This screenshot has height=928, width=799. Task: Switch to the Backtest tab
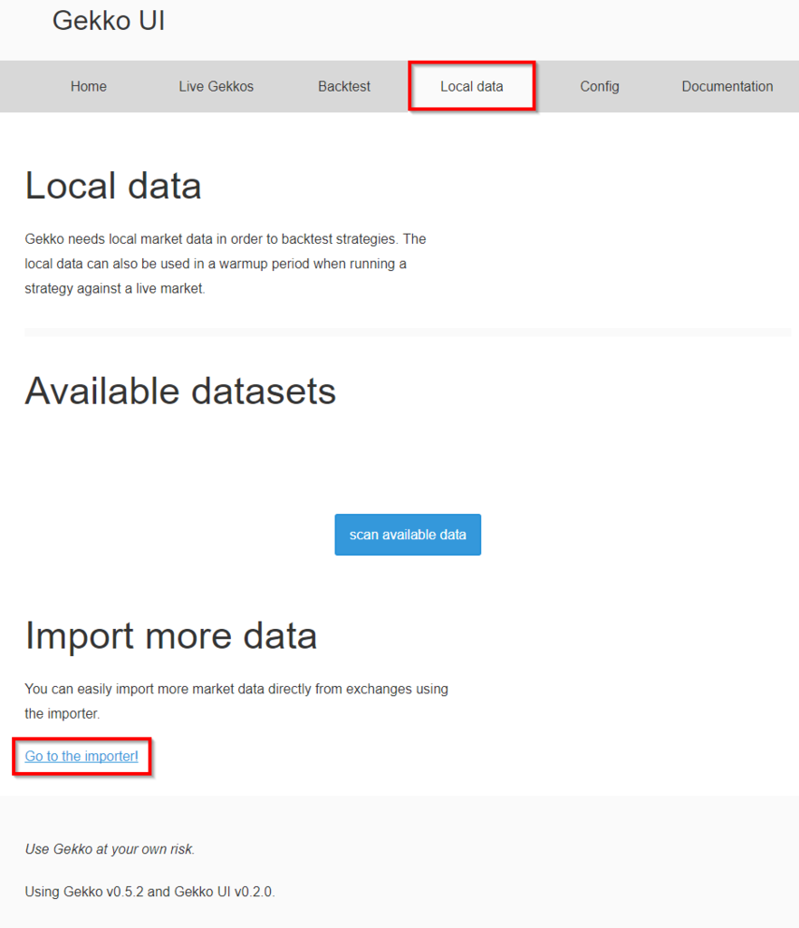pyautogui.click(x=344, y=86)
